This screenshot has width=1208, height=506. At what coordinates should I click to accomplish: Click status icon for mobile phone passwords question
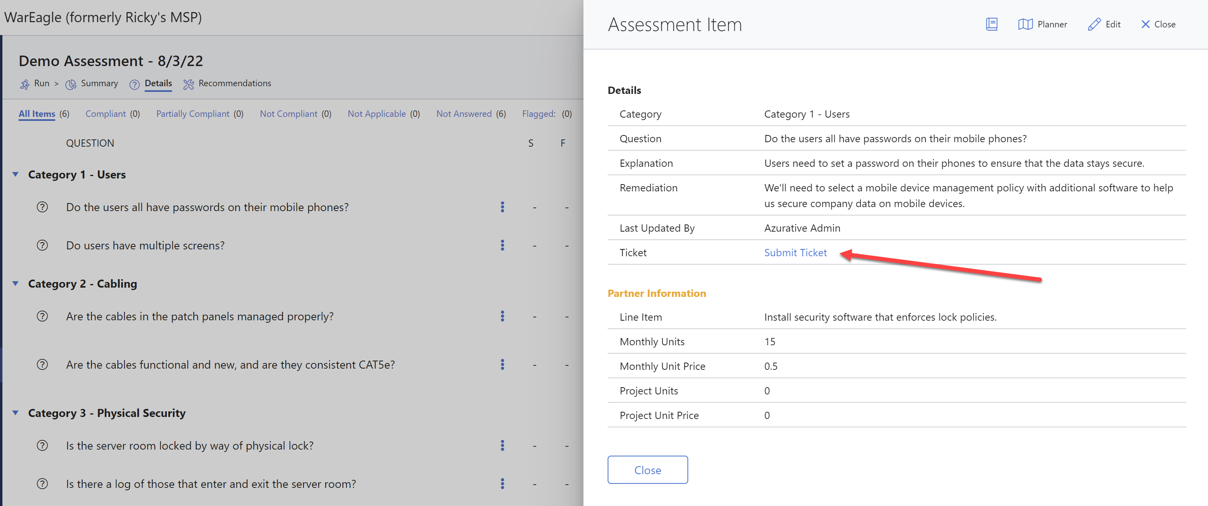tap(42, 207)
